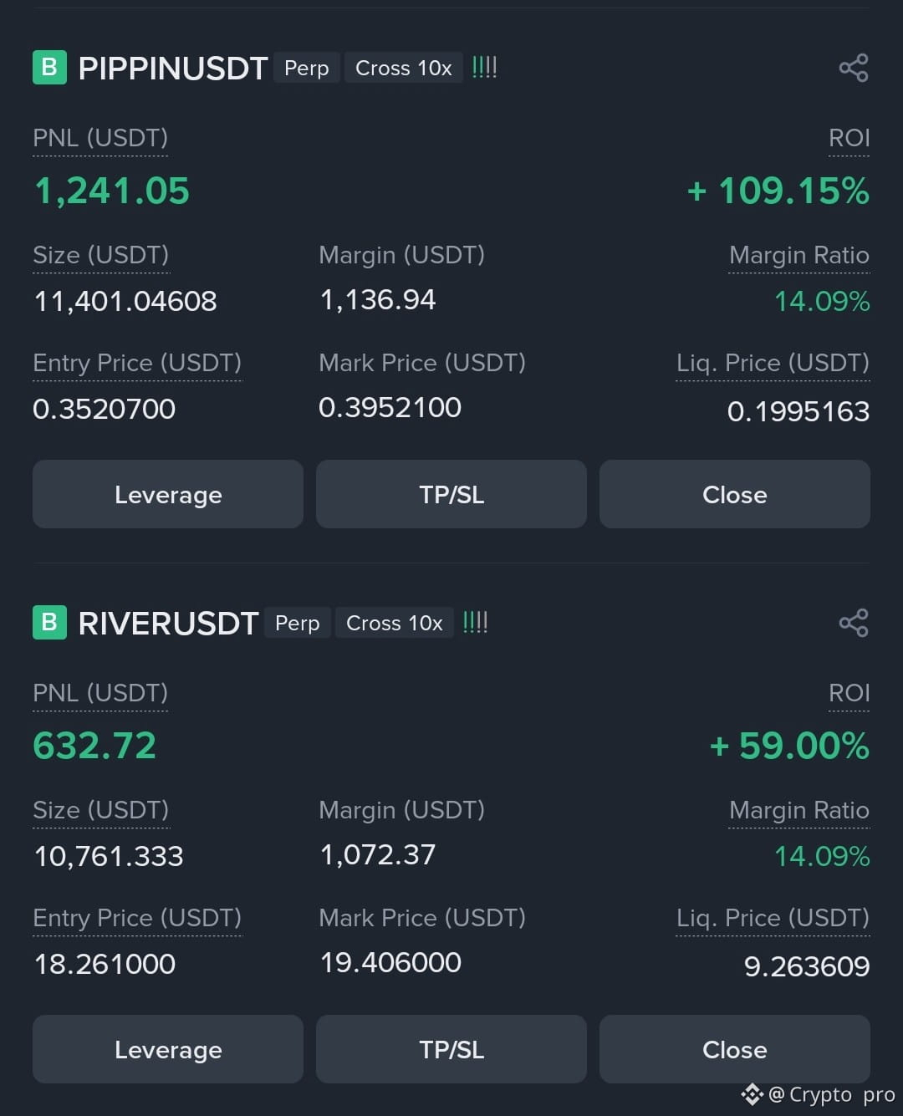This screenshot has height=1116, width=903.
Task: Open TP/SL for the RIVERUSDT position
Action: [x=451, y=1049]
